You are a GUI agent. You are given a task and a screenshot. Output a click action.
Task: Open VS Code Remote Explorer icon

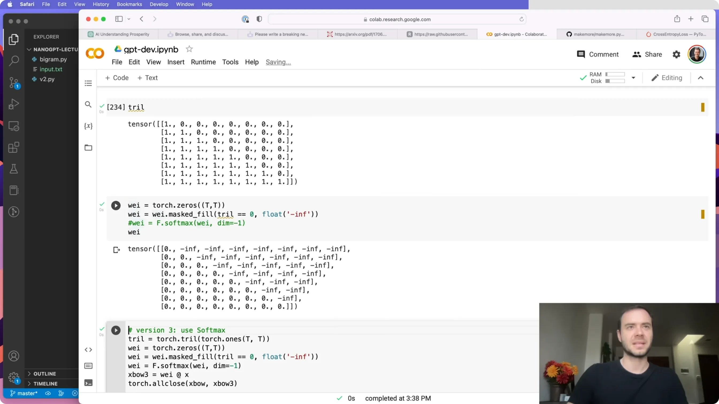pyautogui.click(x=13, y=126)
